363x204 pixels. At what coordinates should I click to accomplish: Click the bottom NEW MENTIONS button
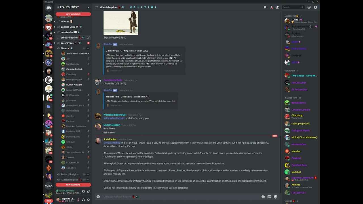click(x=73, y=185)
